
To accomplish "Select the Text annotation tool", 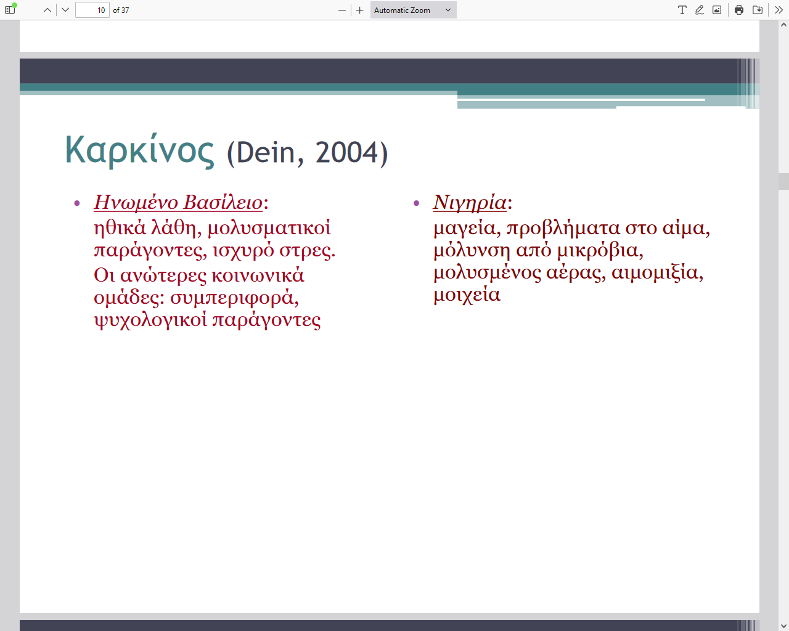I will (x=682, y=10).
